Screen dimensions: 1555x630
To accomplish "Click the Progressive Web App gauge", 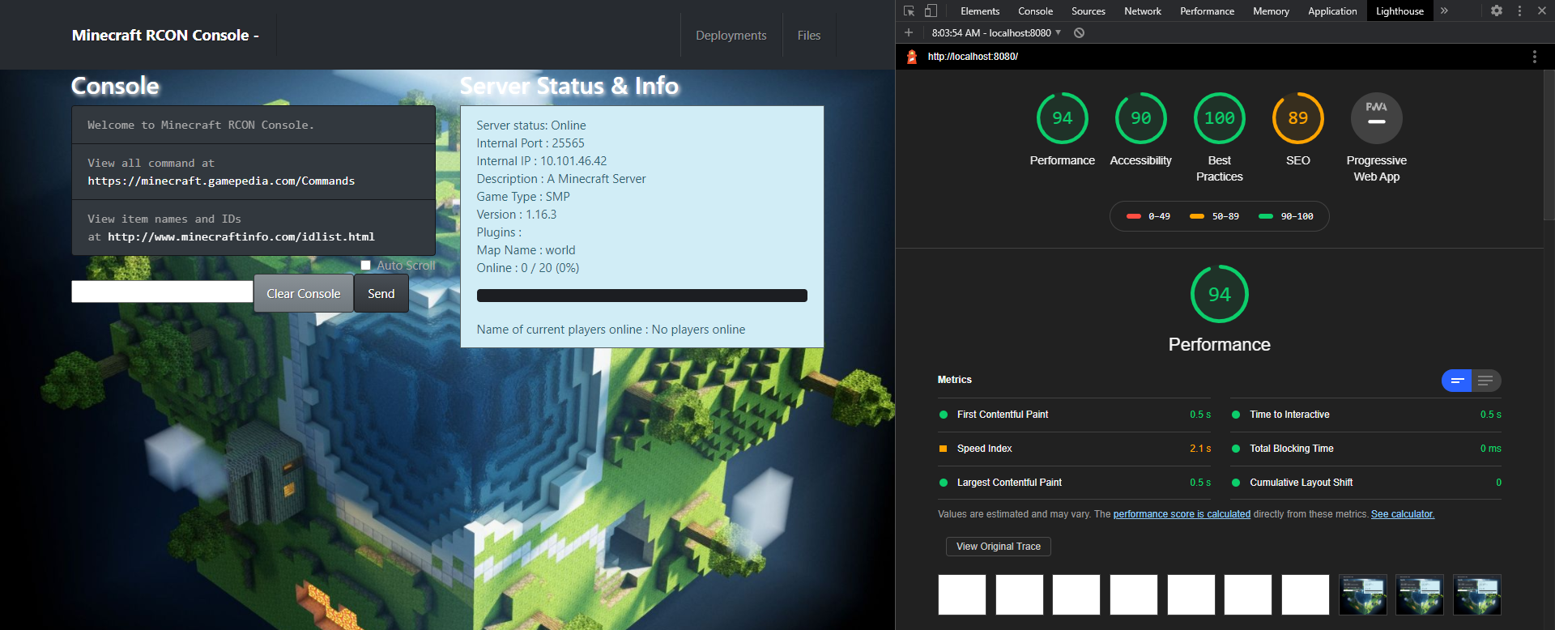I will tap(1376, 118).
